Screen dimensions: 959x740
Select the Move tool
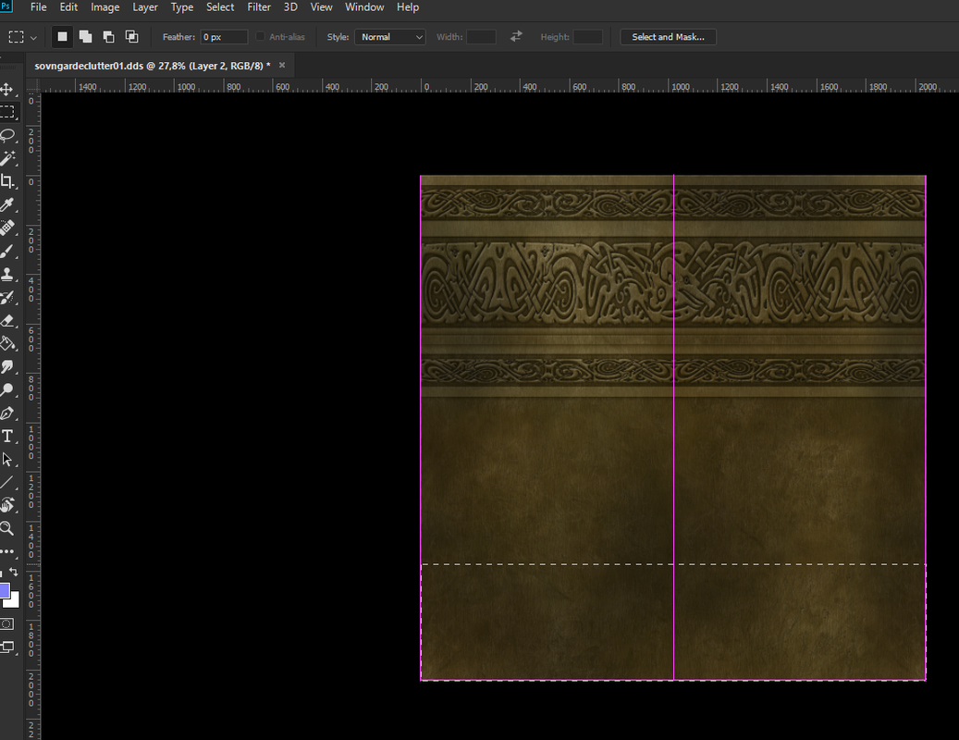coord(7,90)
